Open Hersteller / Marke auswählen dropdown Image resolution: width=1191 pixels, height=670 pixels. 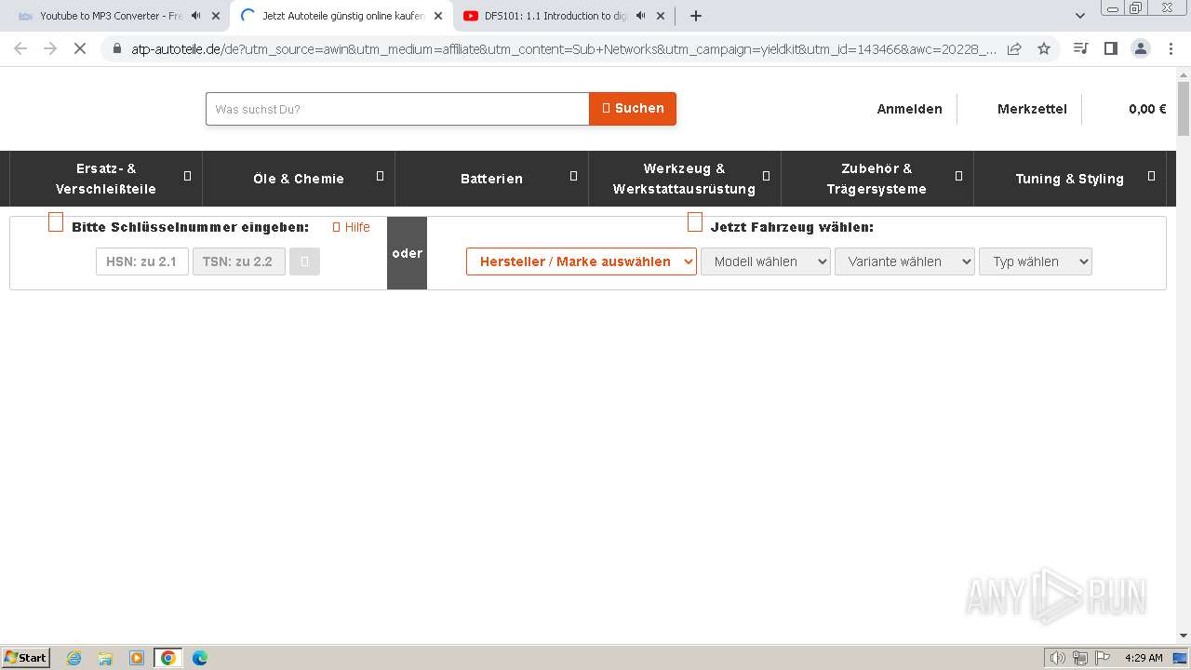582,261
